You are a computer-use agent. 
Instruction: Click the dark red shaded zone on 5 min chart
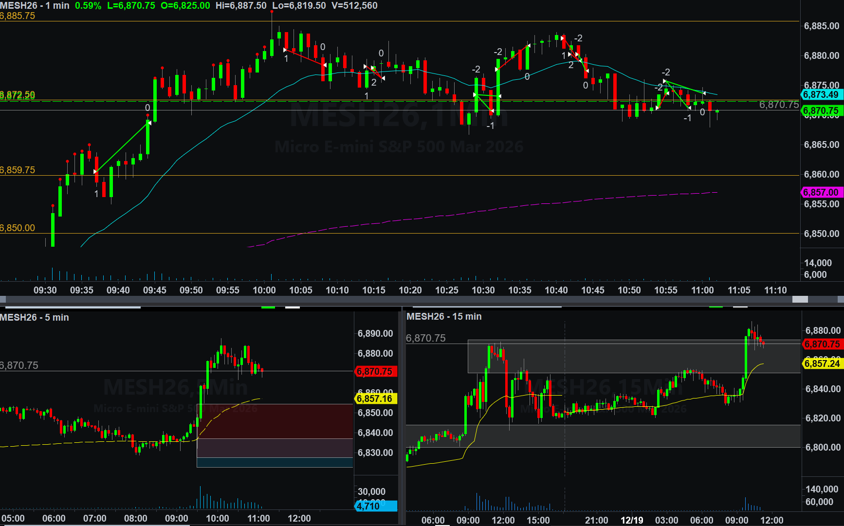275,421
